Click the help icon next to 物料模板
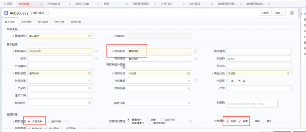 pyautogui.click(x=195, y=81)
